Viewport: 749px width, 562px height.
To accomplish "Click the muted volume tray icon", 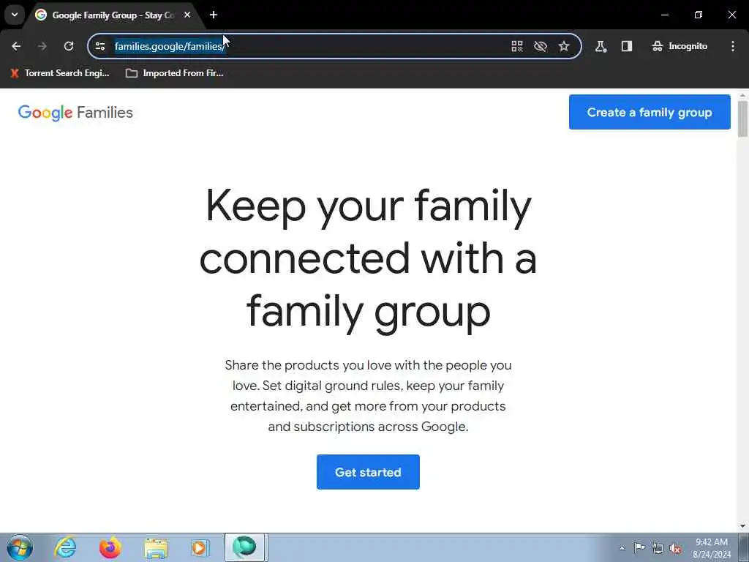I will [x=675, y=549].
